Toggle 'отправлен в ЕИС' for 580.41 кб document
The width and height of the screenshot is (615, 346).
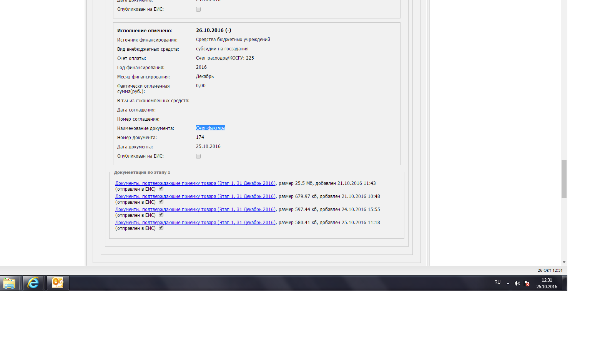(x=161, y=228)
